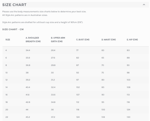This screenshot has width=150, height=121.
Task: Click waist value 70 in size 8 row
Action: pos(103,65)
